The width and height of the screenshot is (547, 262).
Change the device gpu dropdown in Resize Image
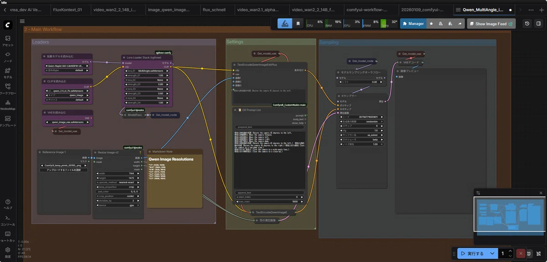118,205
